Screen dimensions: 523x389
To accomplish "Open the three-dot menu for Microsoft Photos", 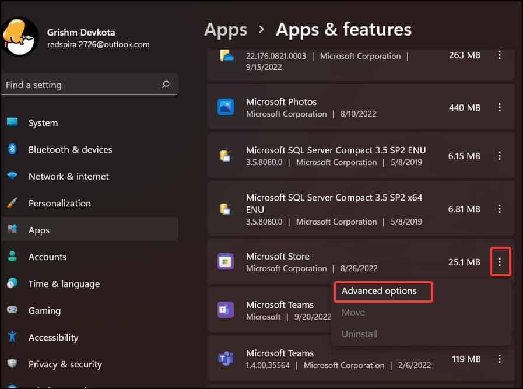I will pyautogui.click(x=499, y=107).
